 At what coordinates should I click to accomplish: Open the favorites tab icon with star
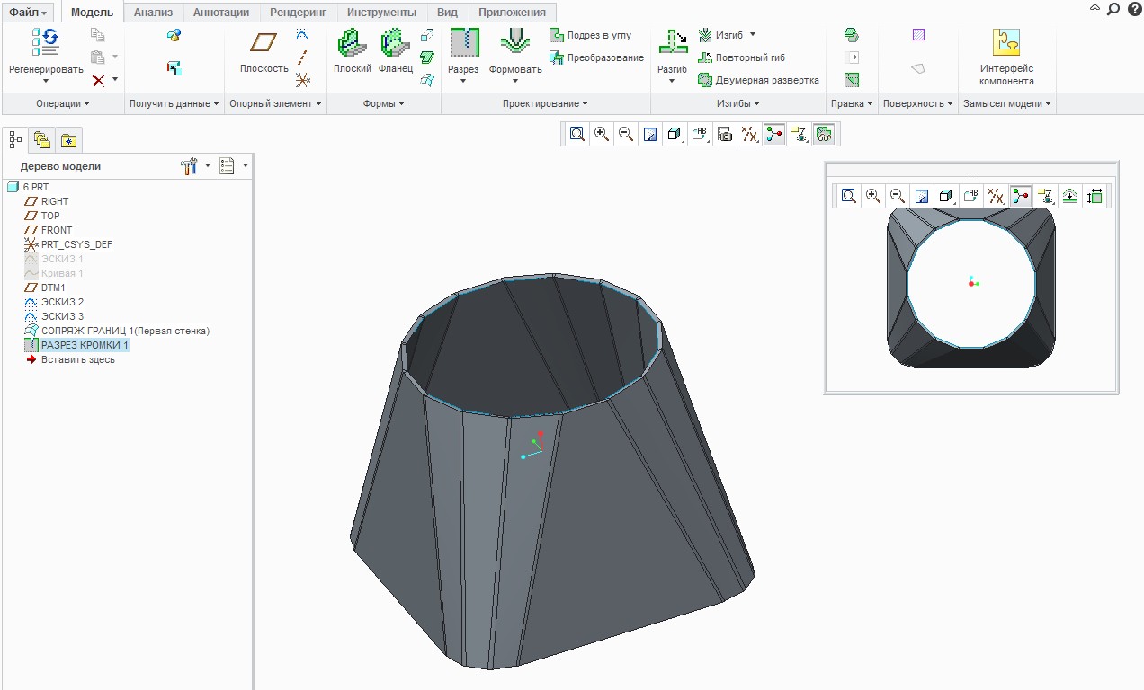(x=68, y=139)
